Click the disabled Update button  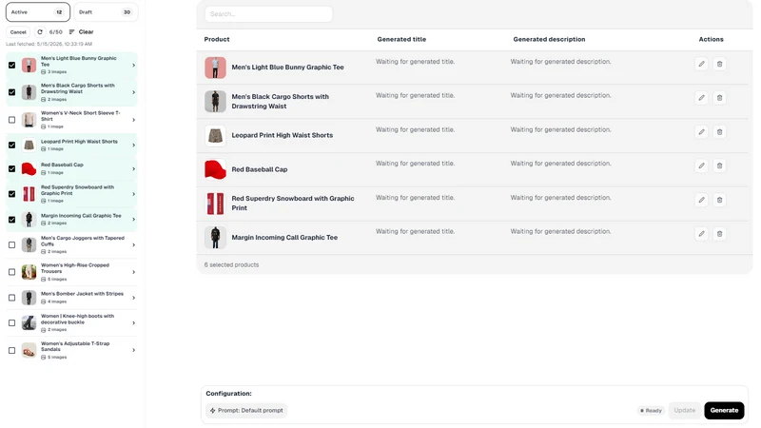pos(684,411)
